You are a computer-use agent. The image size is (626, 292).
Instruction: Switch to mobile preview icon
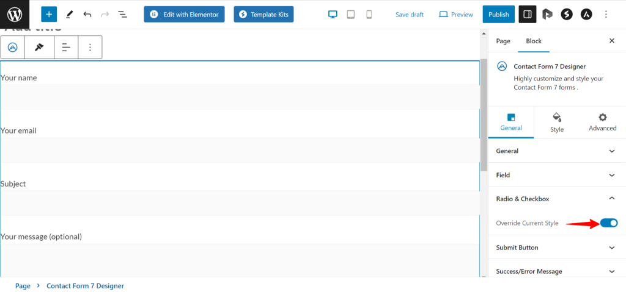point(369,14)
